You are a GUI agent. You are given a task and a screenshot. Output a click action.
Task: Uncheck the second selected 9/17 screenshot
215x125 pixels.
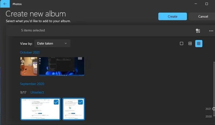80,102
